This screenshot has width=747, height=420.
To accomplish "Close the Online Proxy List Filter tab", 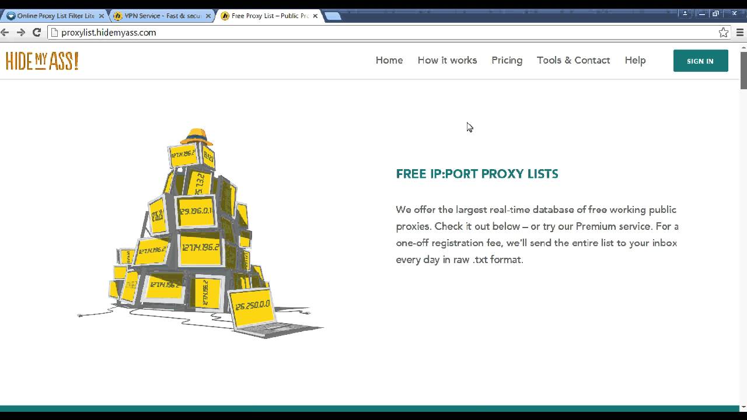I will click(x=101, y=16).
